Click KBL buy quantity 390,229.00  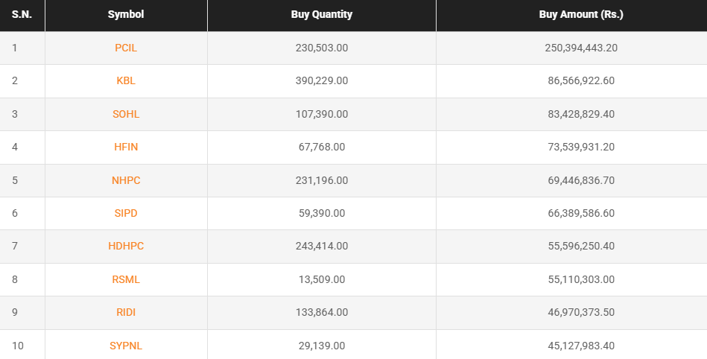click(322, 81)
